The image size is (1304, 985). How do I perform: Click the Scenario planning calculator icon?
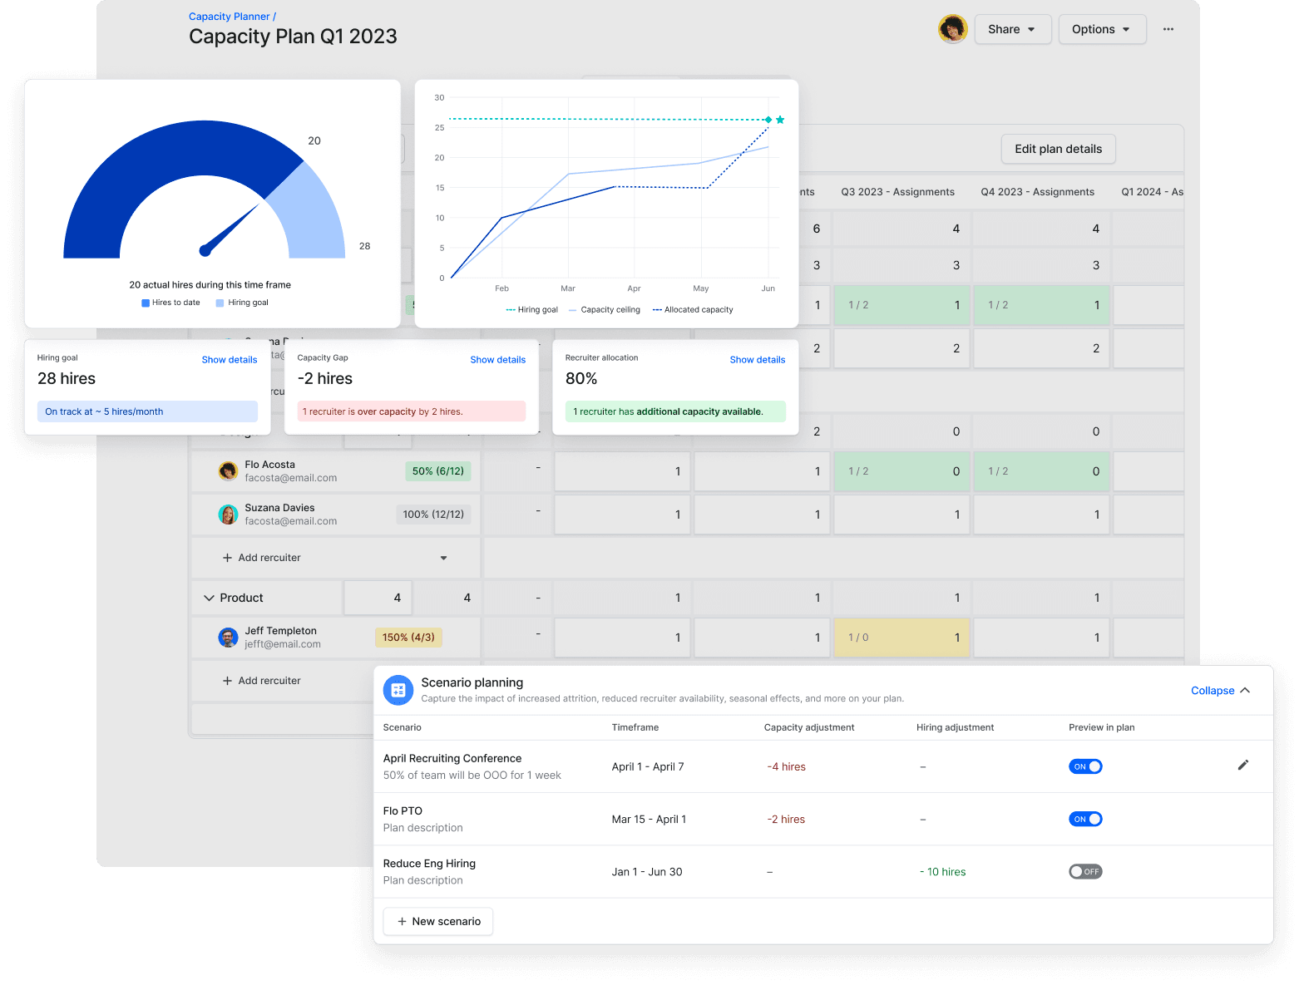[x=398, y=690]
